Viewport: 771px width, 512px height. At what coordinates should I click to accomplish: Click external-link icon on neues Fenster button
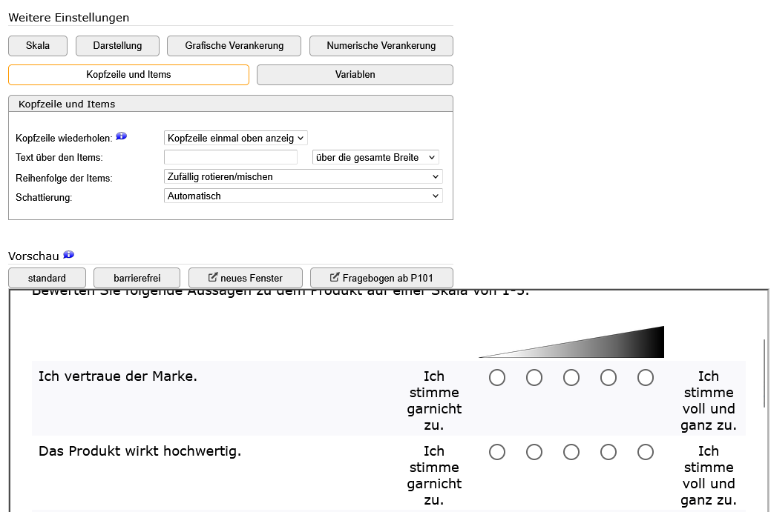(213, 277)
